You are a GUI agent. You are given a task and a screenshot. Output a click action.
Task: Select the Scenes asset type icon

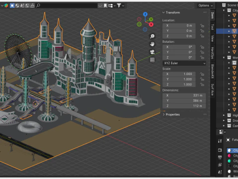tap(22, 5)
